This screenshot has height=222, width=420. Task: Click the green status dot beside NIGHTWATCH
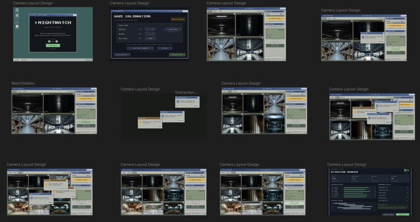pyautogui.click(x=36, y=23)
